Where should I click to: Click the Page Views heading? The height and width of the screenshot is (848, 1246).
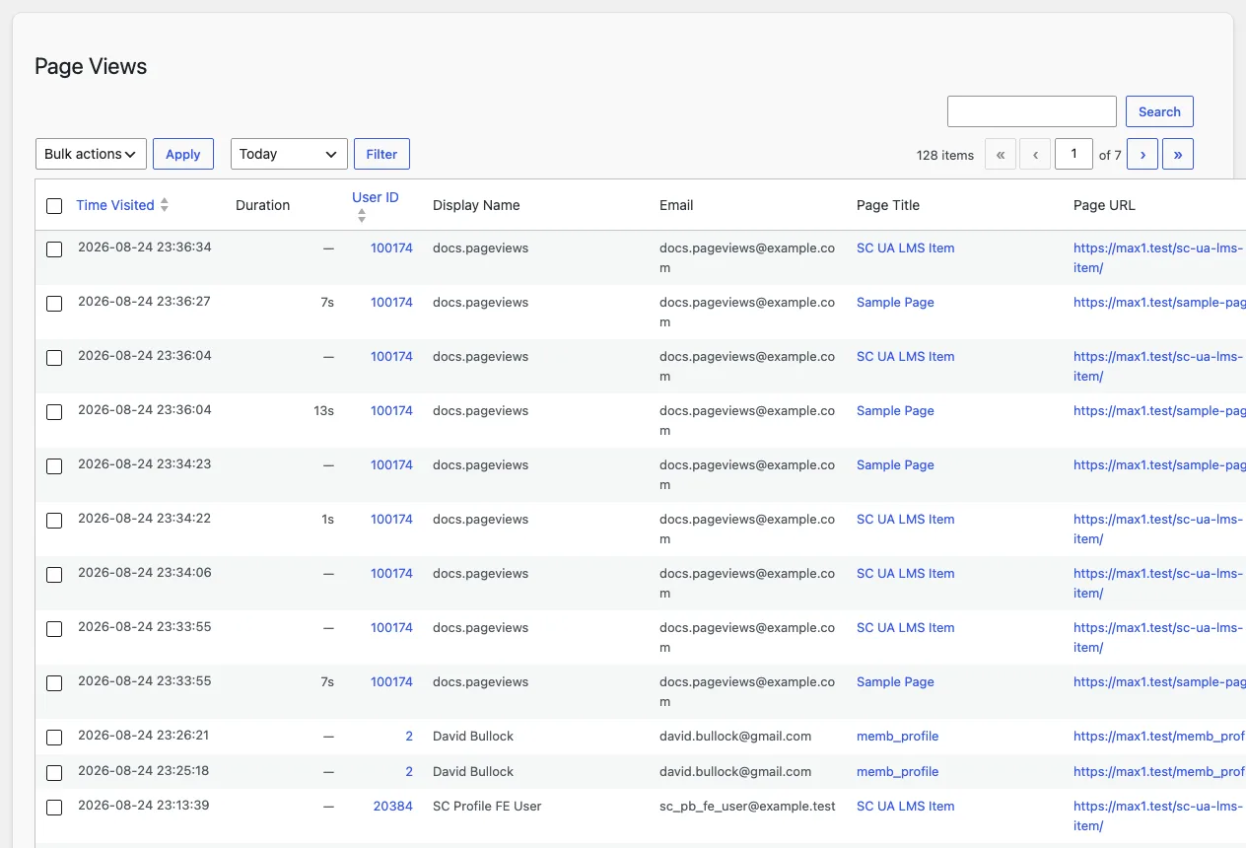pos(91,67)
